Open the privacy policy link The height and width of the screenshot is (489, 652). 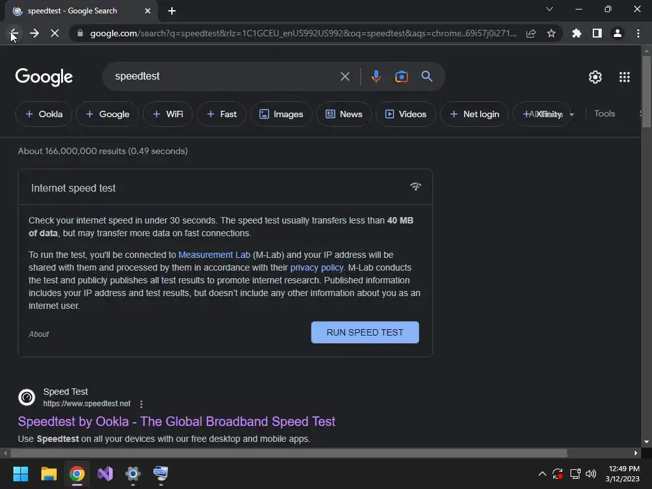(316, 267)
